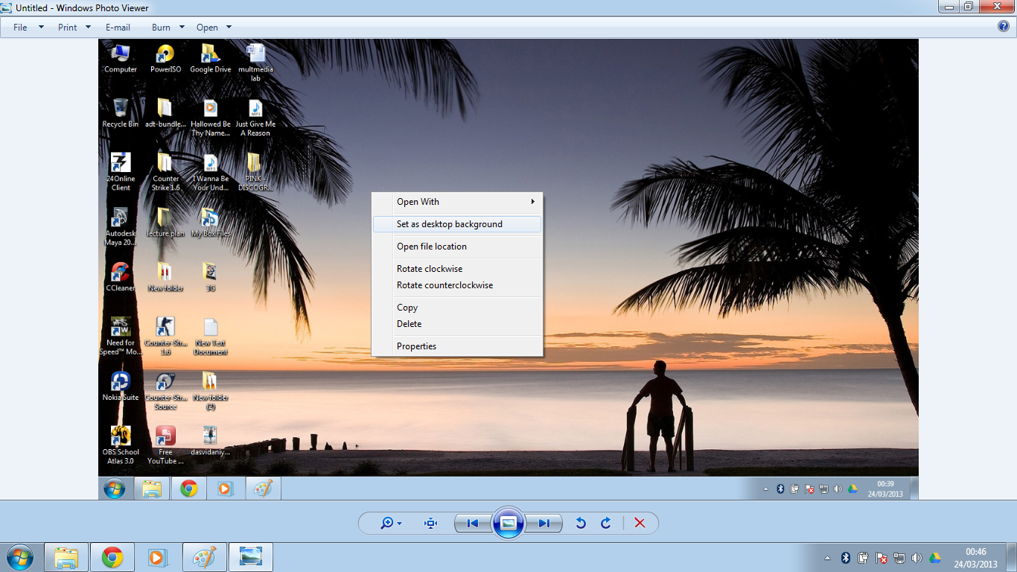This screenshot has width=1017, height=572.
Task: Click the CCleaner icon in the picture
Action: (x=120, y=276)
